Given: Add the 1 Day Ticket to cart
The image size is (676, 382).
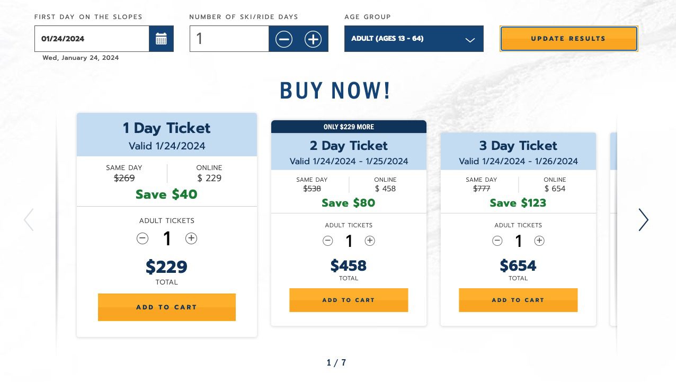Looking at the screenshot, I should [166, 307].
